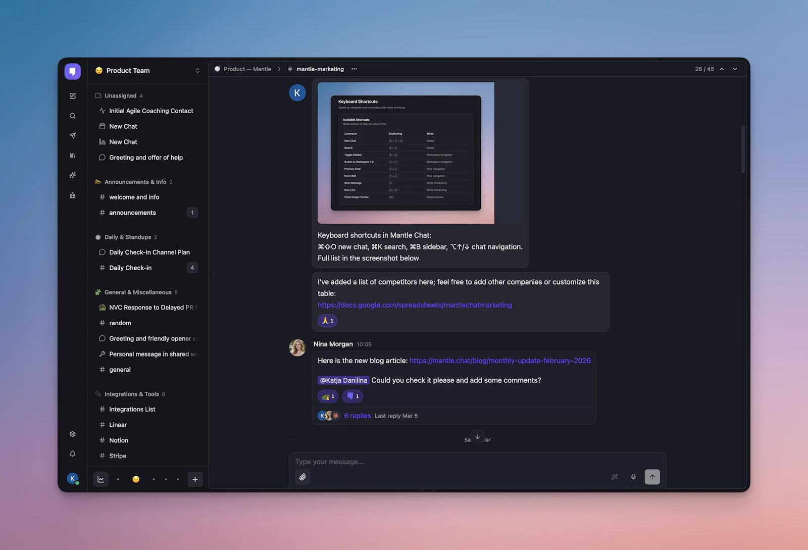Collapse Announcements & Info section

(133, 182)
